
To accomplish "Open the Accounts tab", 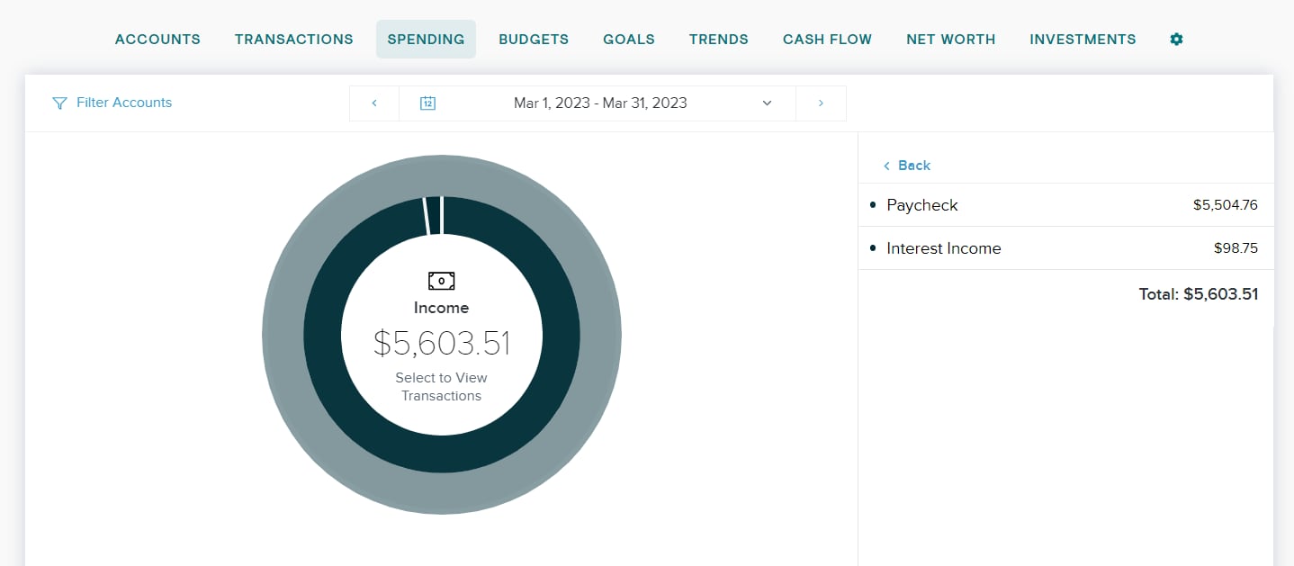I will click(x=157, y=40).
